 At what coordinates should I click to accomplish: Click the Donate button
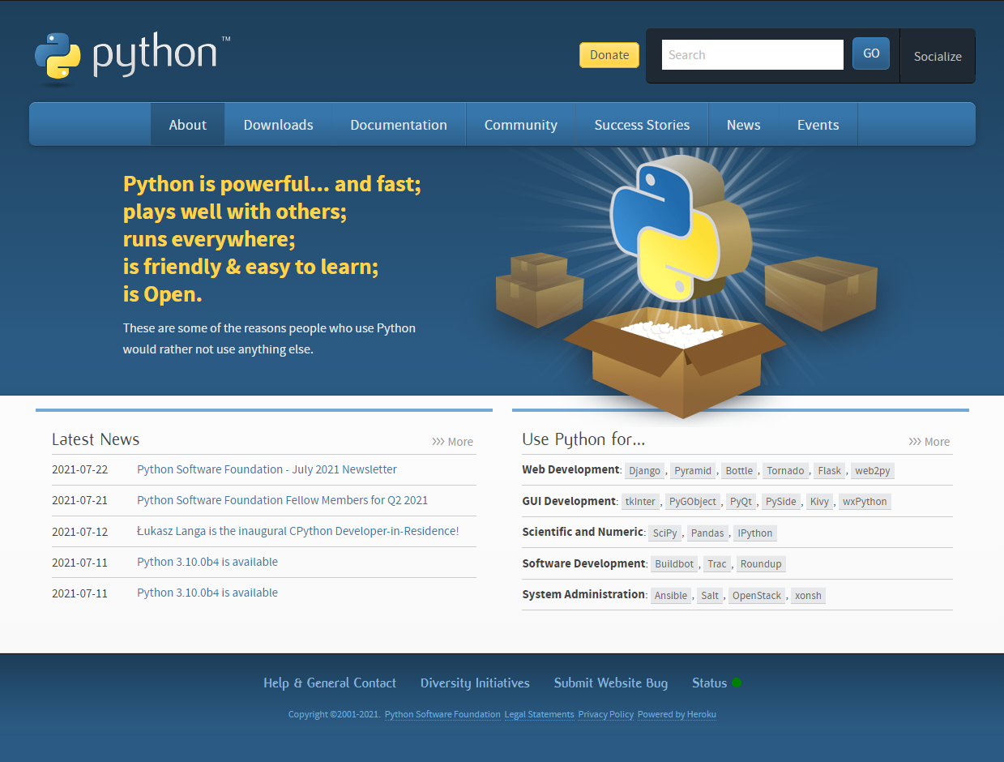[609, 55]
